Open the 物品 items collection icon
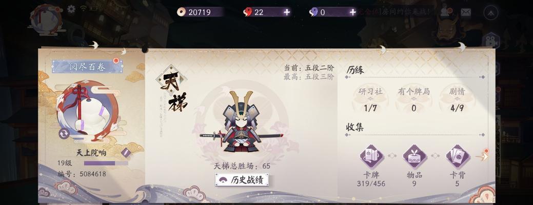This screenshot has width=533, height=205. [414, 156]
